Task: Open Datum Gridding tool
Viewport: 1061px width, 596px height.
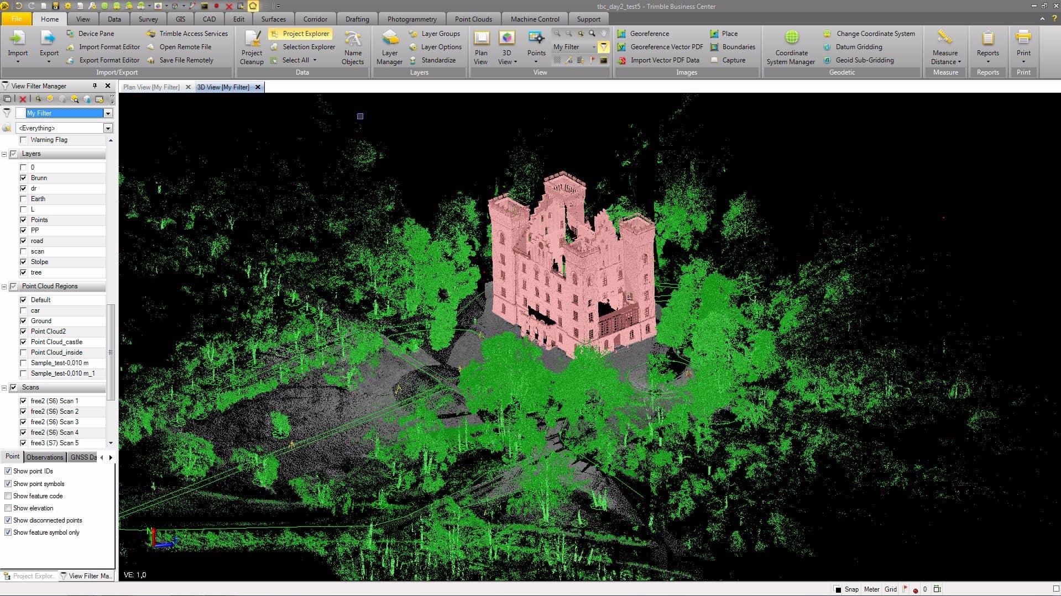Action: click(853, 47)
